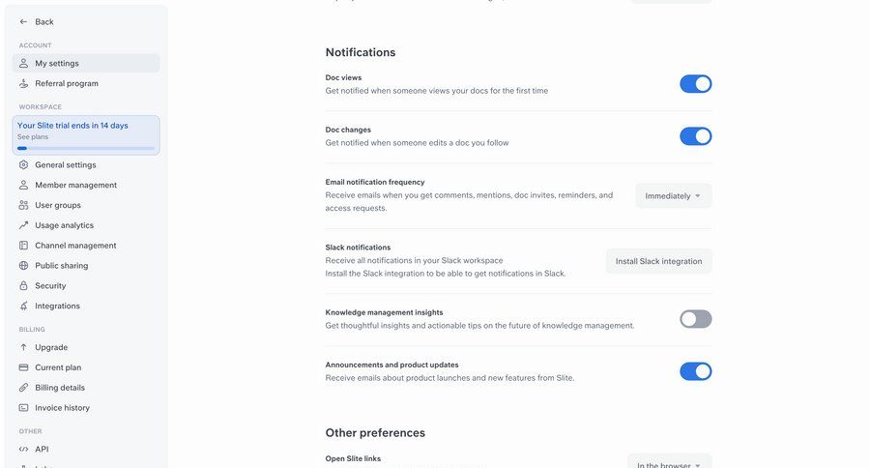Click the Usage analytics chart icon
Viewport: 870px width, 468px height.
click(24, 225)
